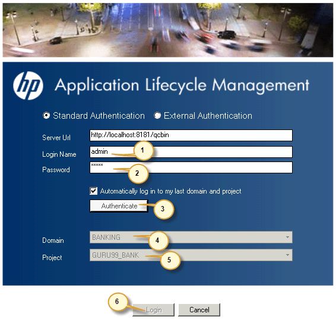Click numbered callout 6 near Login button
Image resolution: width=336 pixels, height=320 pixels.
tap(118, 302)
